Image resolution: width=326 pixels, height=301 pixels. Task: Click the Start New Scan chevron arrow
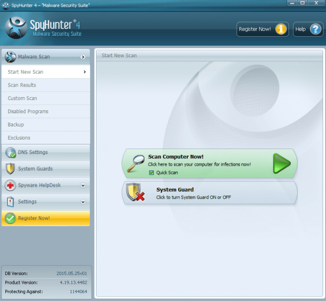85,72
